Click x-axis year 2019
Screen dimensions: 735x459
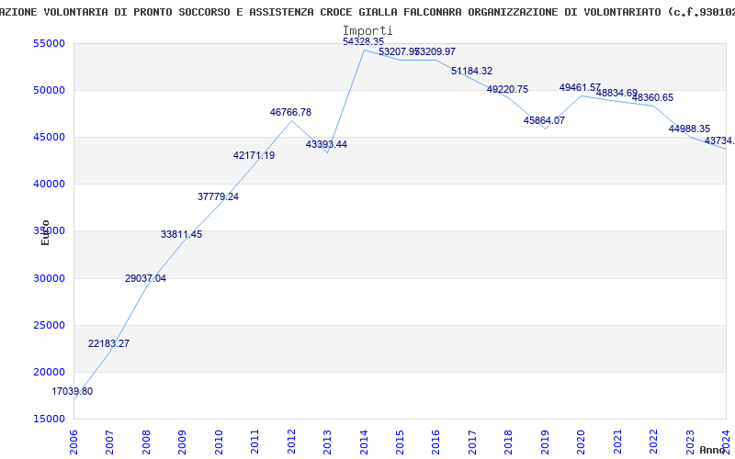545,442
